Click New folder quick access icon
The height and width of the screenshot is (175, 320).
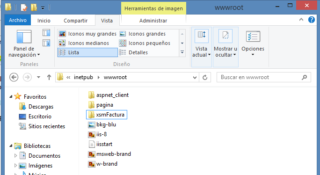tap(34, 7)
